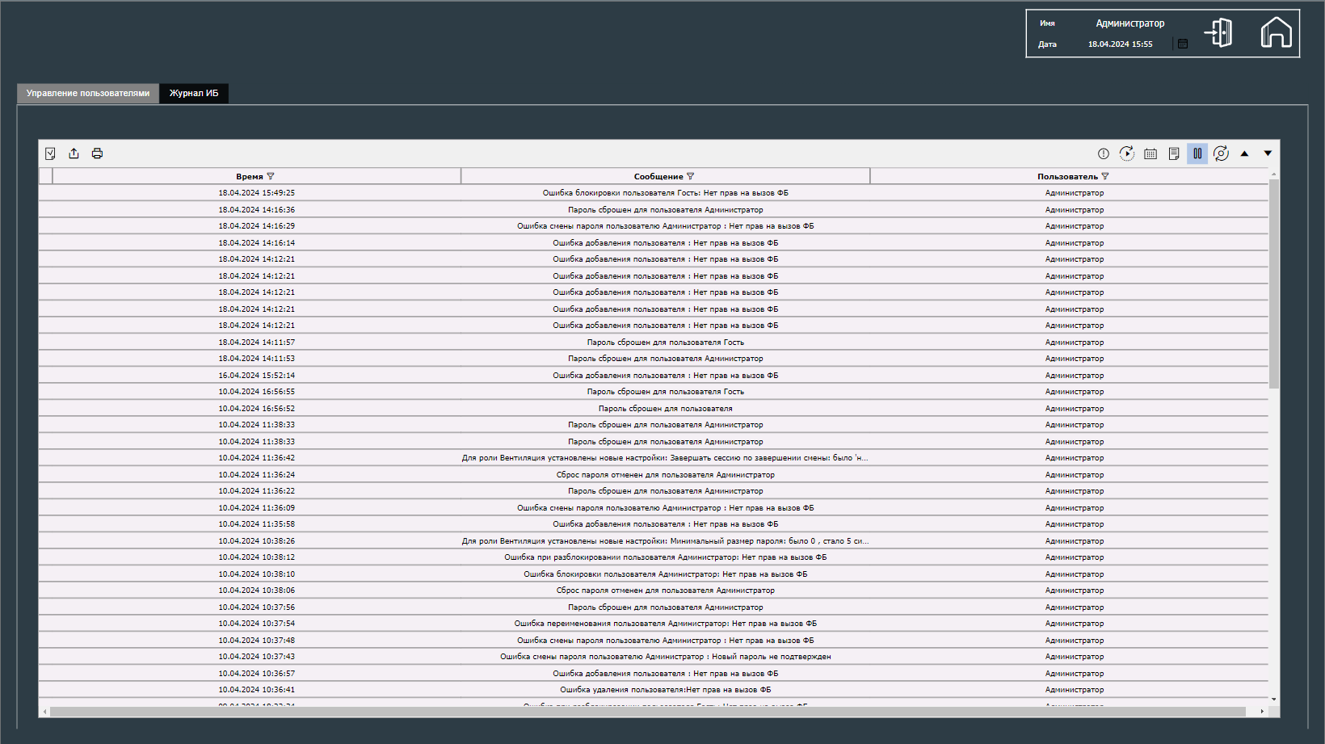This screenshot has height=744, width=1325.
Task: Open the filter on the Сообщение column
Action: [x=690, y=176]
